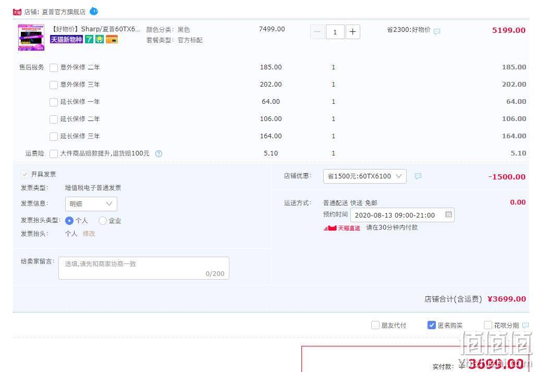Click the 省2300:好物价 promotion text
537x372 pixels.
click(x=409, y=30)
